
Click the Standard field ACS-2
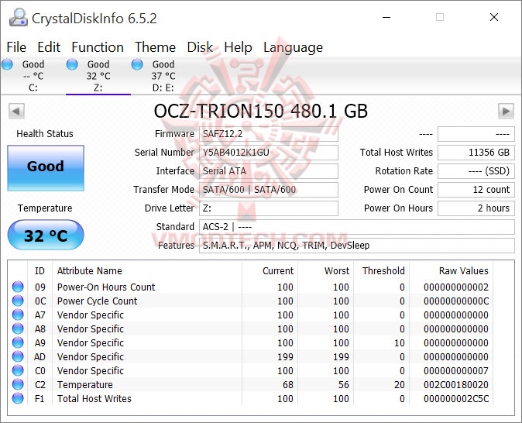[x=357, y=227]
